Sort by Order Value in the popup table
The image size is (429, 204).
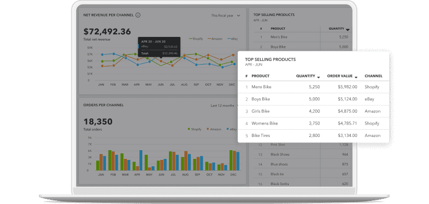pyautogui.click(x=342, y=76)
